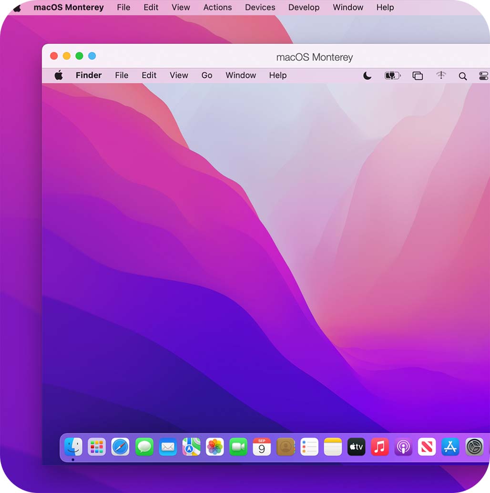Toggle Do Not Disturb moon icon

tap(367, 75)
